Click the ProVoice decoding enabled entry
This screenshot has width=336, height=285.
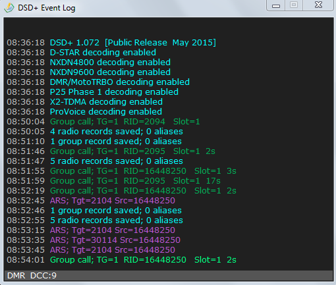tap(84, 112)
